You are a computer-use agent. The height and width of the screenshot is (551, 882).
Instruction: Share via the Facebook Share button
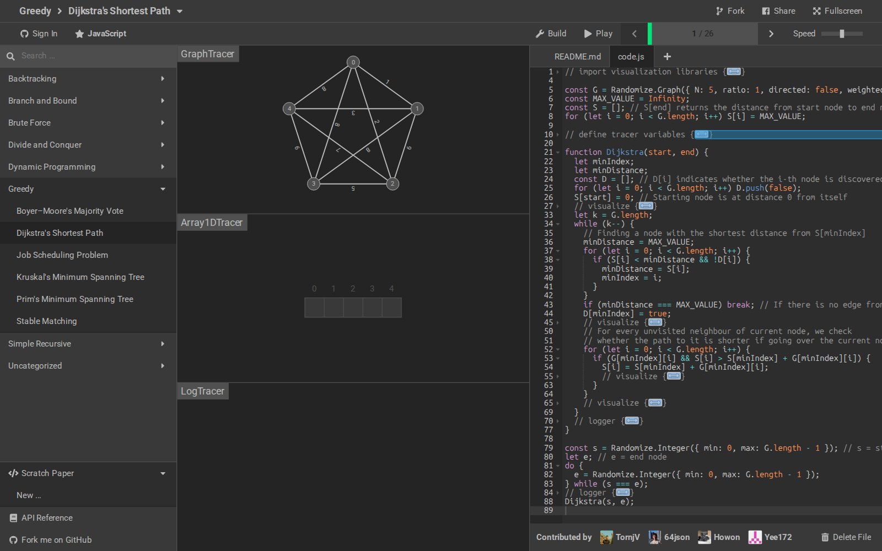[778, 11]
